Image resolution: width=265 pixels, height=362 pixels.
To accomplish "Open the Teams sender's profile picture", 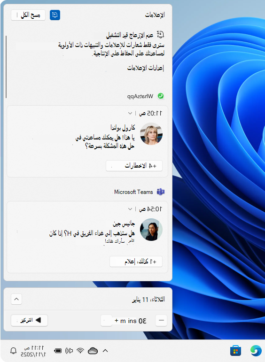I will tap(151, 230).
